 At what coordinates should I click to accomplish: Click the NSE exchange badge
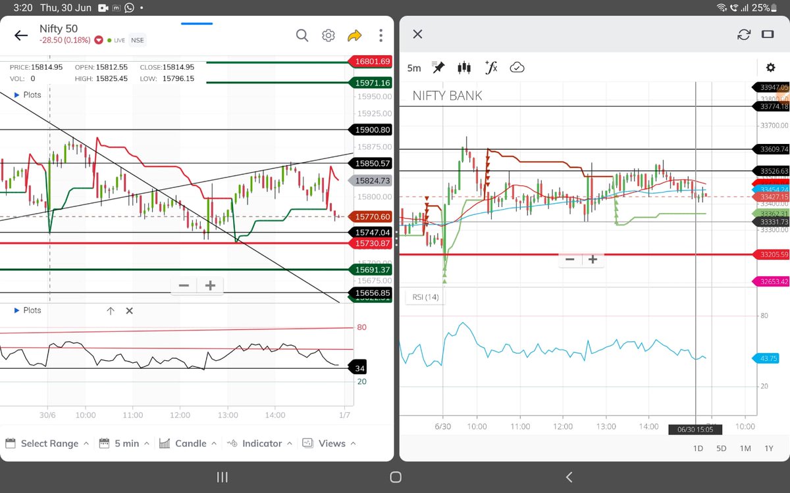click(137, 40)
